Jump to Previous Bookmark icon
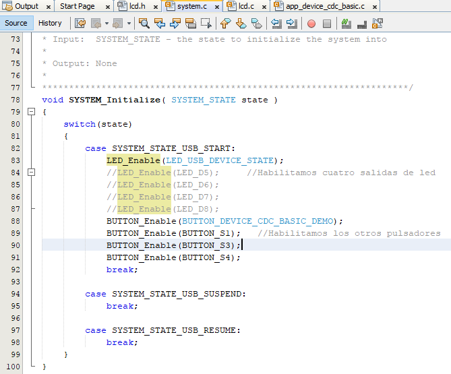 point(225,24)
